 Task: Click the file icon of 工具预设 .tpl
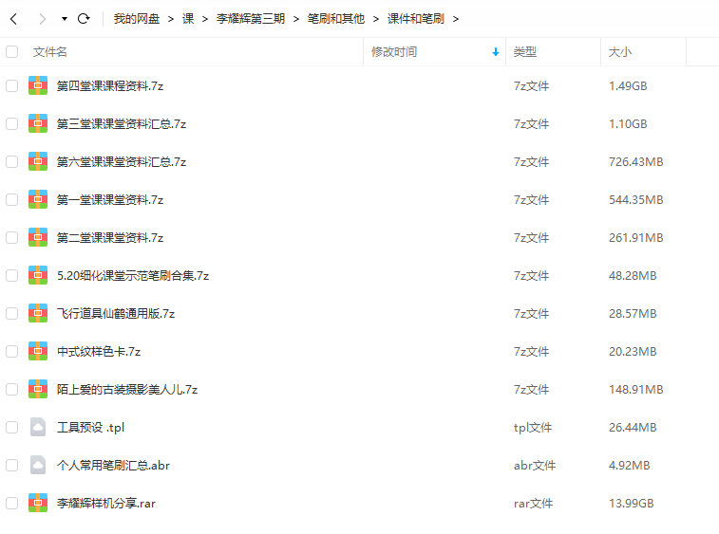38,427
